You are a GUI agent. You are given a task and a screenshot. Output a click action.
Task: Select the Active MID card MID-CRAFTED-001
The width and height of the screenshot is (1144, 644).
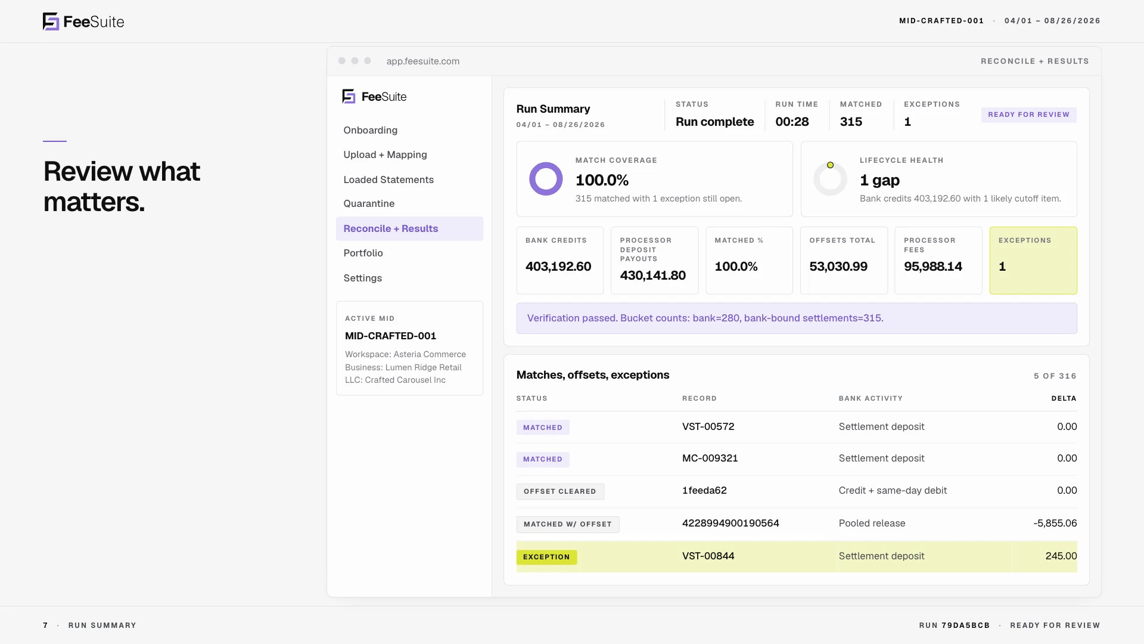point(409,348)
